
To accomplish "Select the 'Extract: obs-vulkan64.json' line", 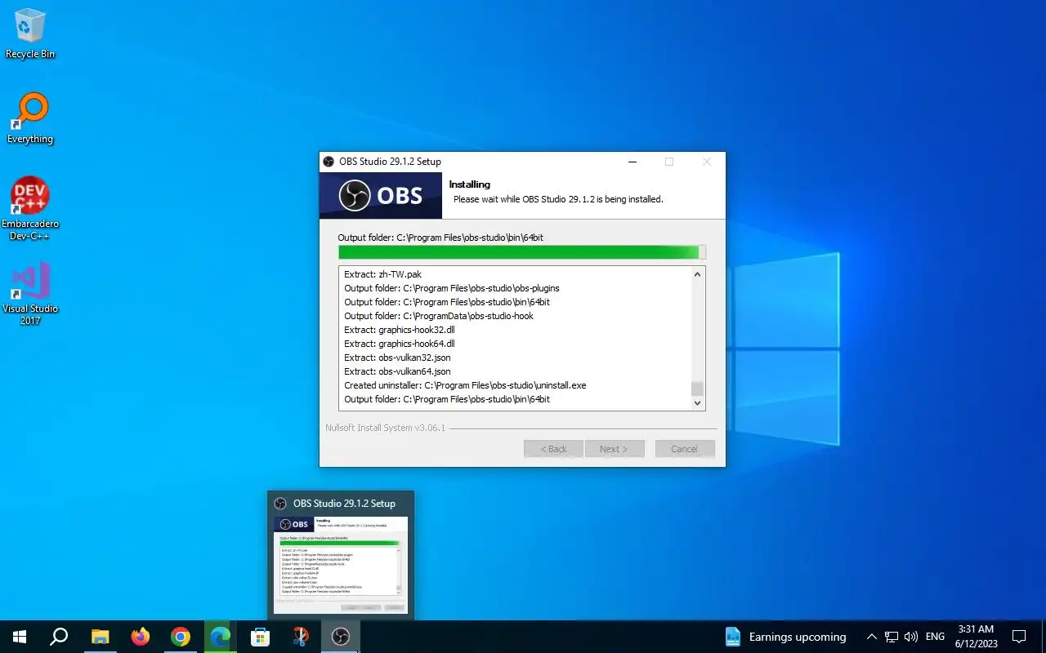I will coord(397,371).
